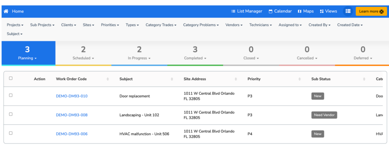
Task: Open the Technicians filter dropdown
Action: (x=261, y=25)
